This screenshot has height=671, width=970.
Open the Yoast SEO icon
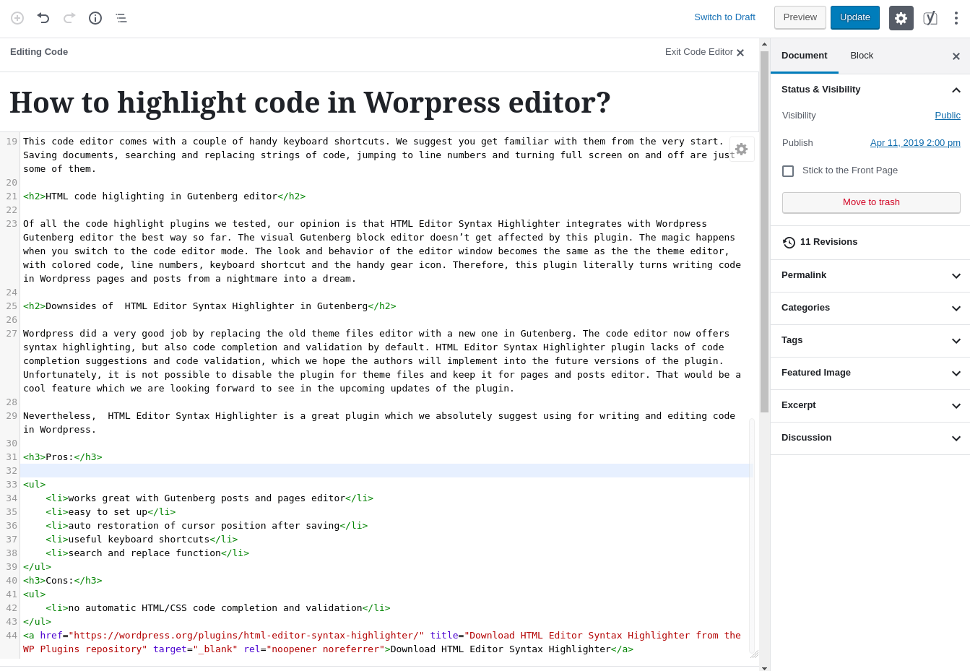click(x=930, y=17)
